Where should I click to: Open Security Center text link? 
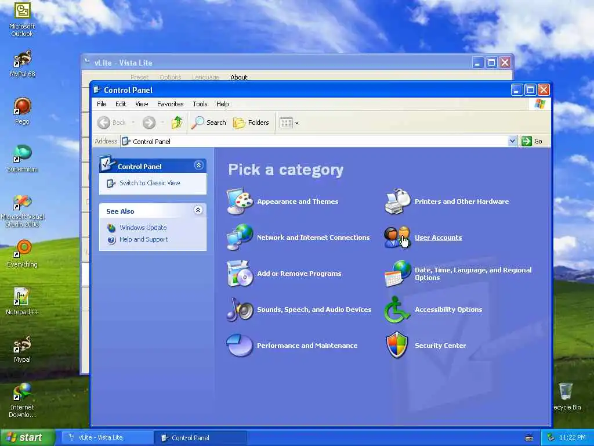(440, 346)
